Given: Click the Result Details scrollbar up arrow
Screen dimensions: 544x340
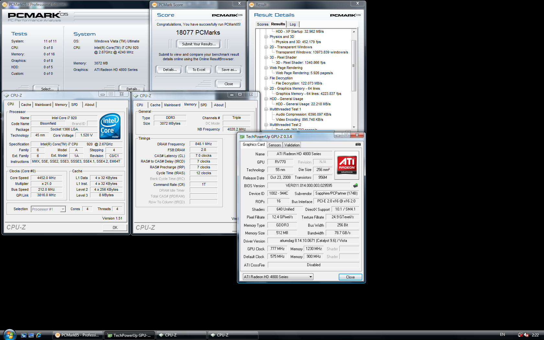Looking at the screenshot, I should click(354, 32).
